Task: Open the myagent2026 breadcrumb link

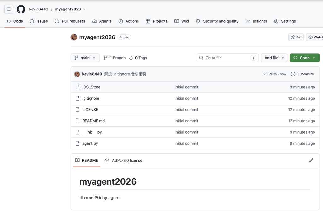Action: tap(68, 9)
